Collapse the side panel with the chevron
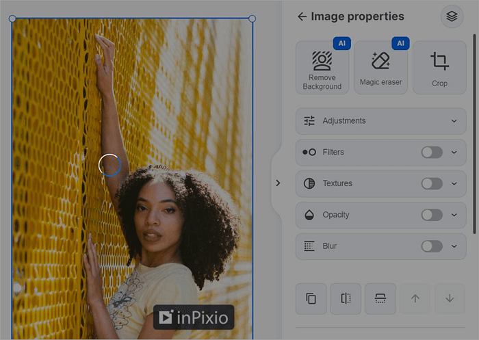This screenshot has height=340, width=479. 278,183
